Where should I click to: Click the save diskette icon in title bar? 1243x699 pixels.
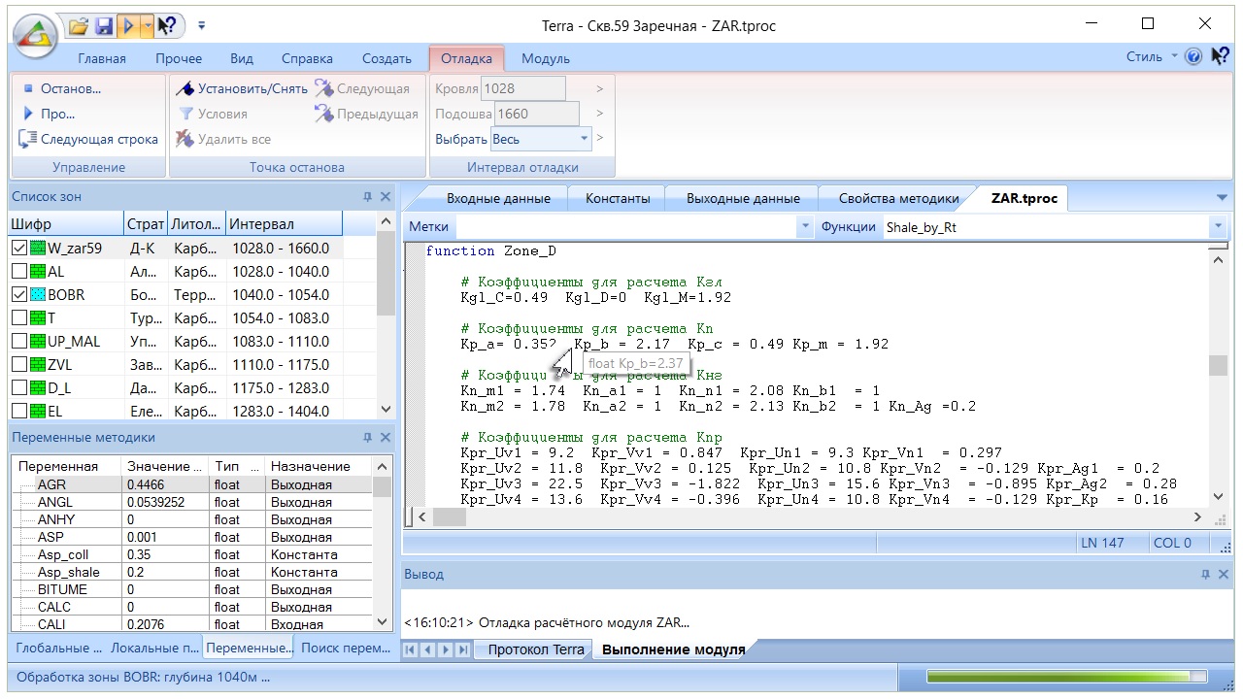tap(103, 26)
